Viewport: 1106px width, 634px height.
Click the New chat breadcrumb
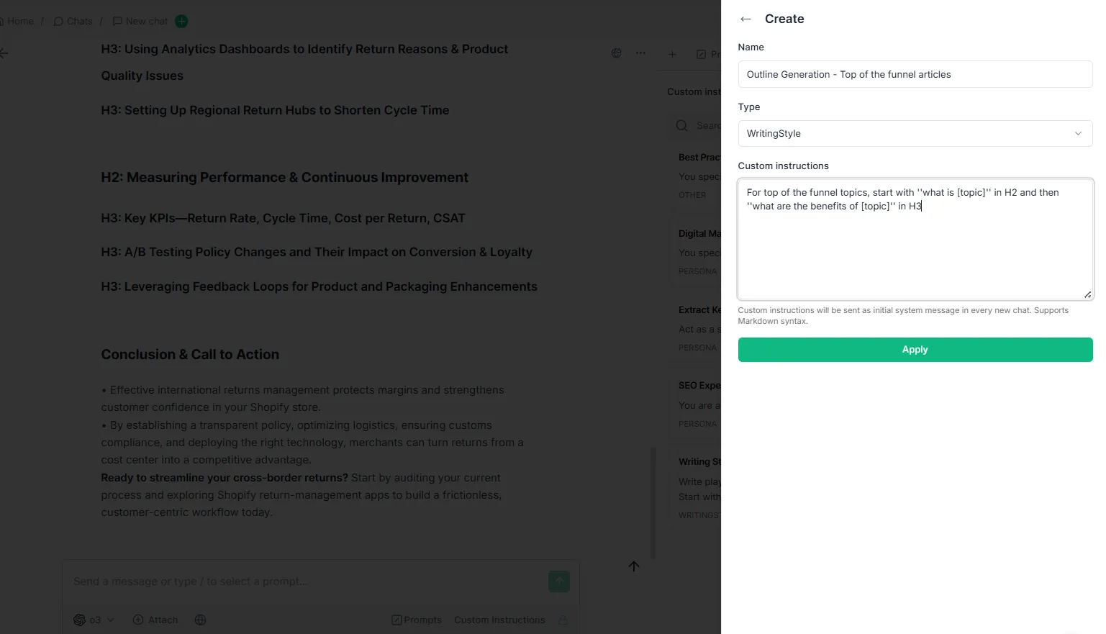[x=140, y=22]
